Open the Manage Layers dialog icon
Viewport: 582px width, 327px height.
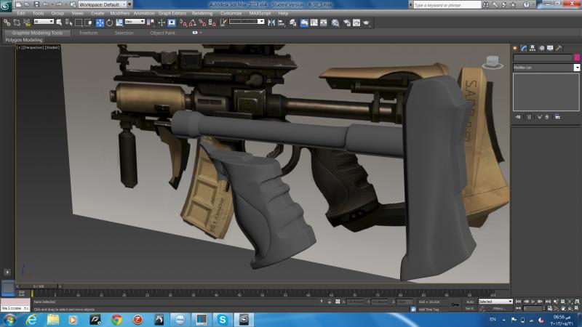click(293, 23)
